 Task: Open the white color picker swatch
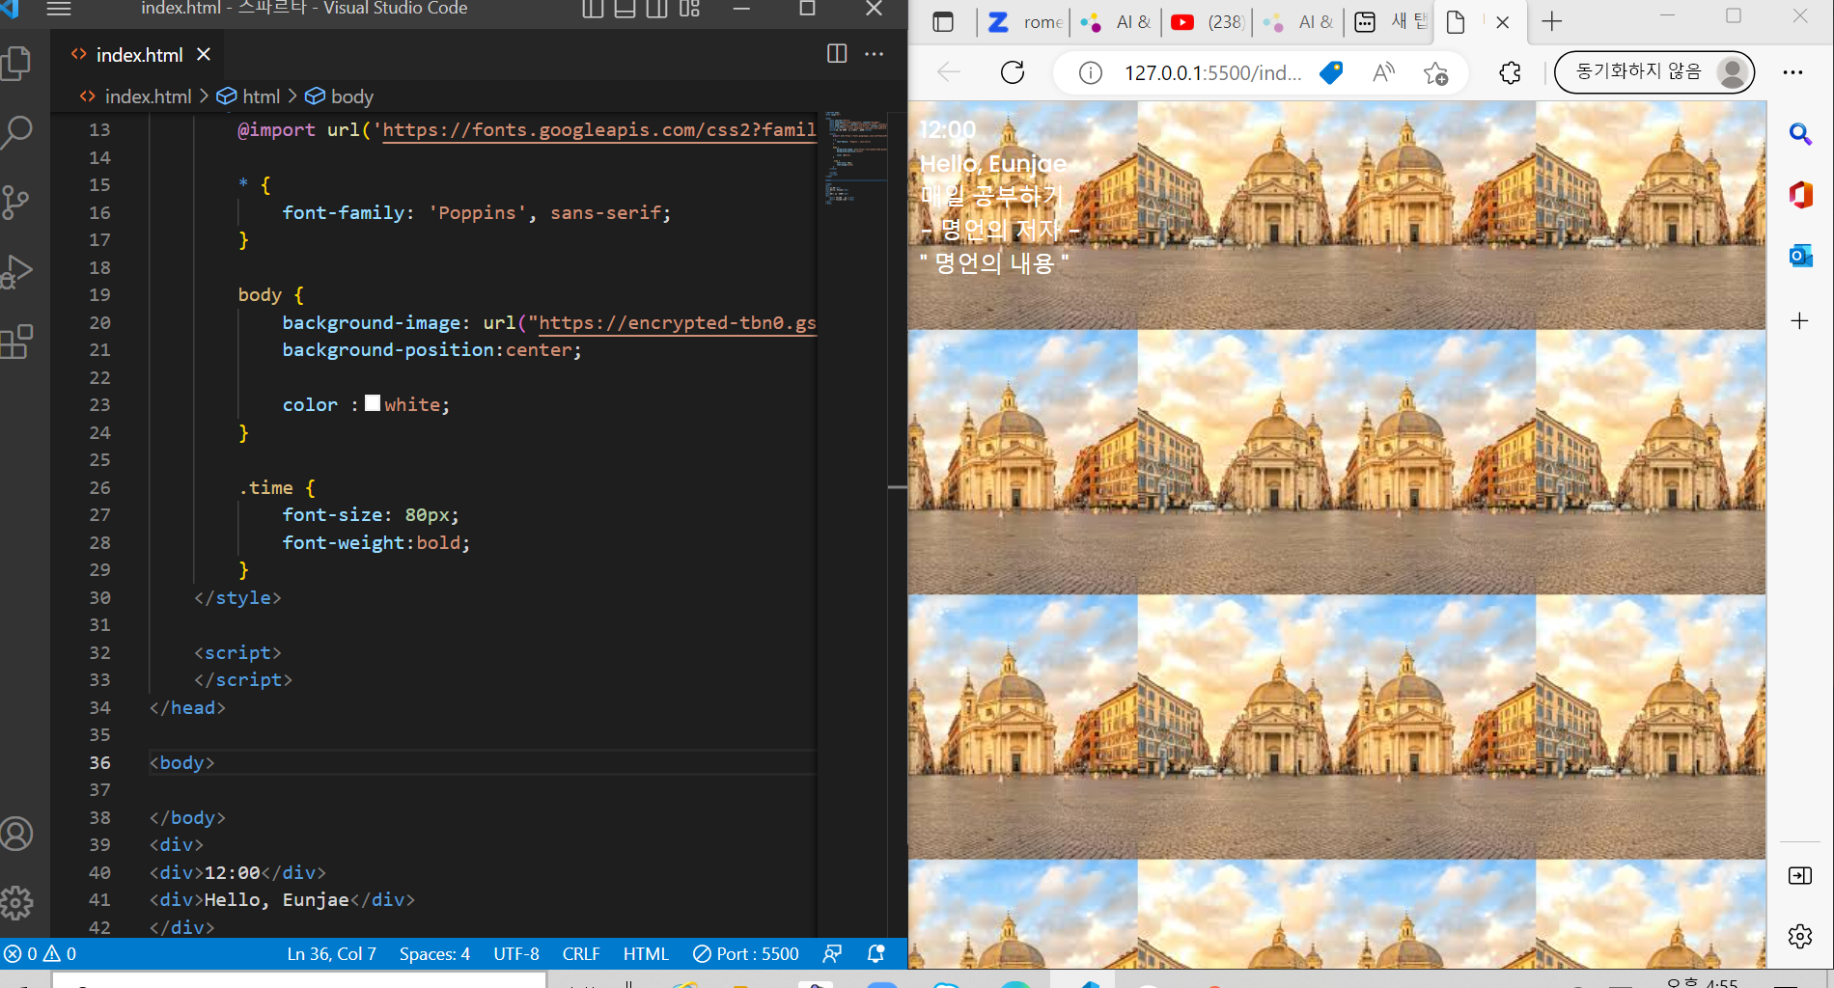[x=373, y=403]
